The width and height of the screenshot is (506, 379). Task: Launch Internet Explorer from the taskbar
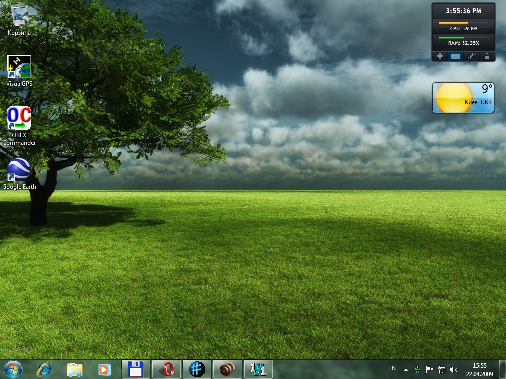pyautogui.click(x=44, y=369)
